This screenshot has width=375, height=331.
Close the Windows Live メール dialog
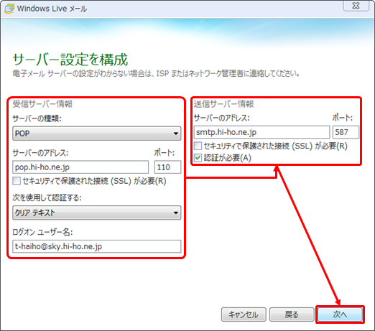(x=356, y=6)
